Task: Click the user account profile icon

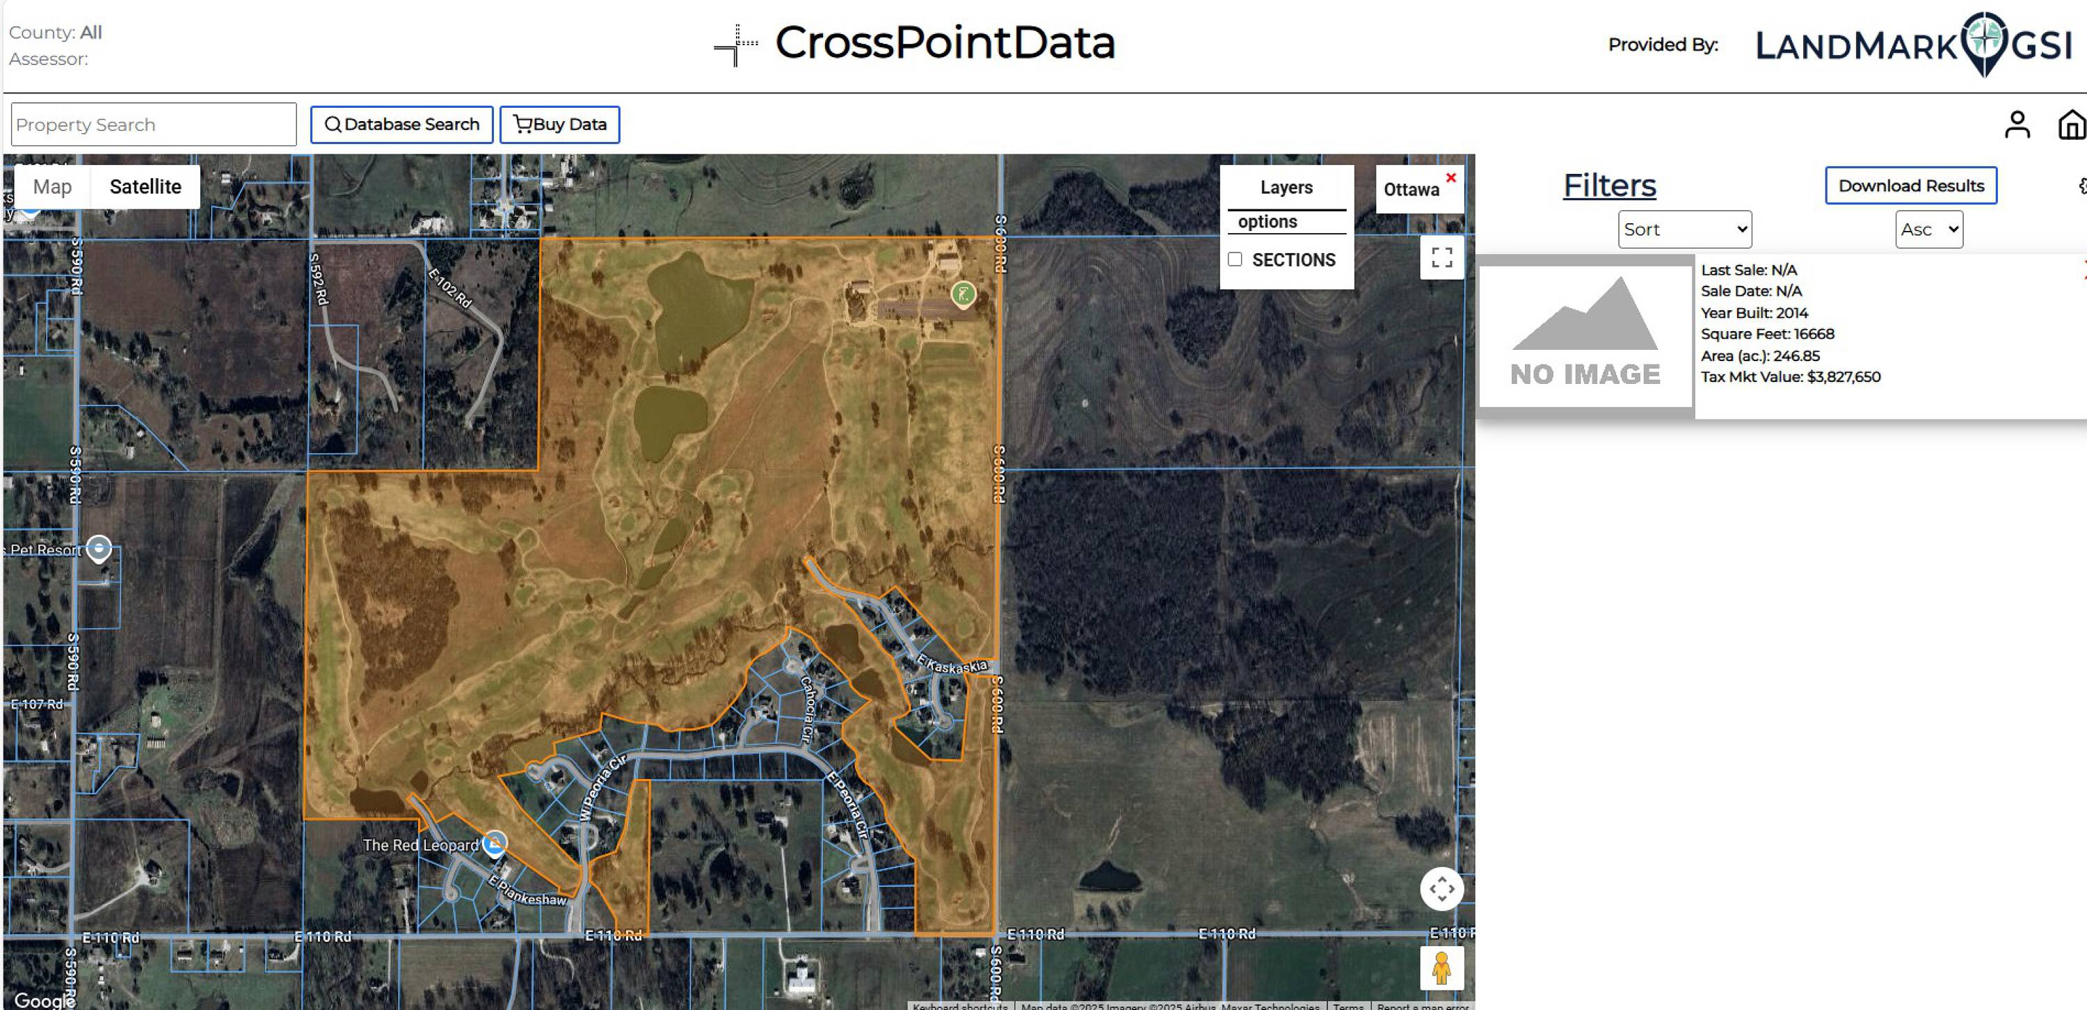Action: [x=2017, y=125]
